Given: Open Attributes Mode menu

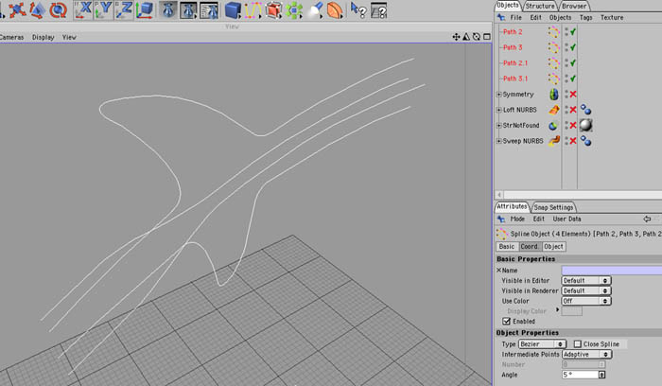Looking at the screenshot, I should (517, 219).
